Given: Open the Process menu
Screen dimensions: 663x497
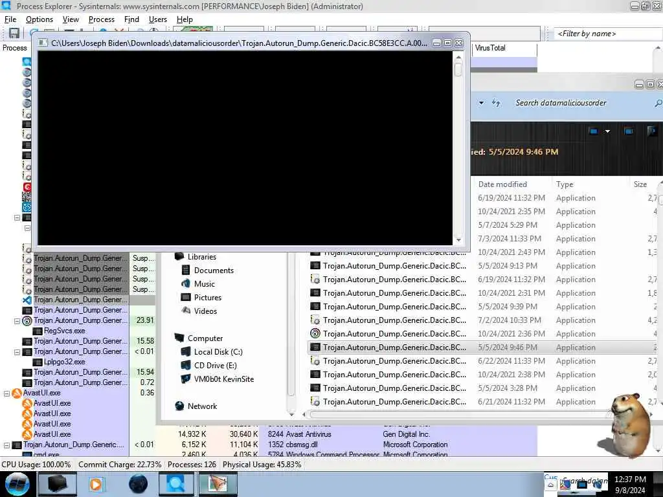Looking at the screenshot, I should (x=102, y=19).
